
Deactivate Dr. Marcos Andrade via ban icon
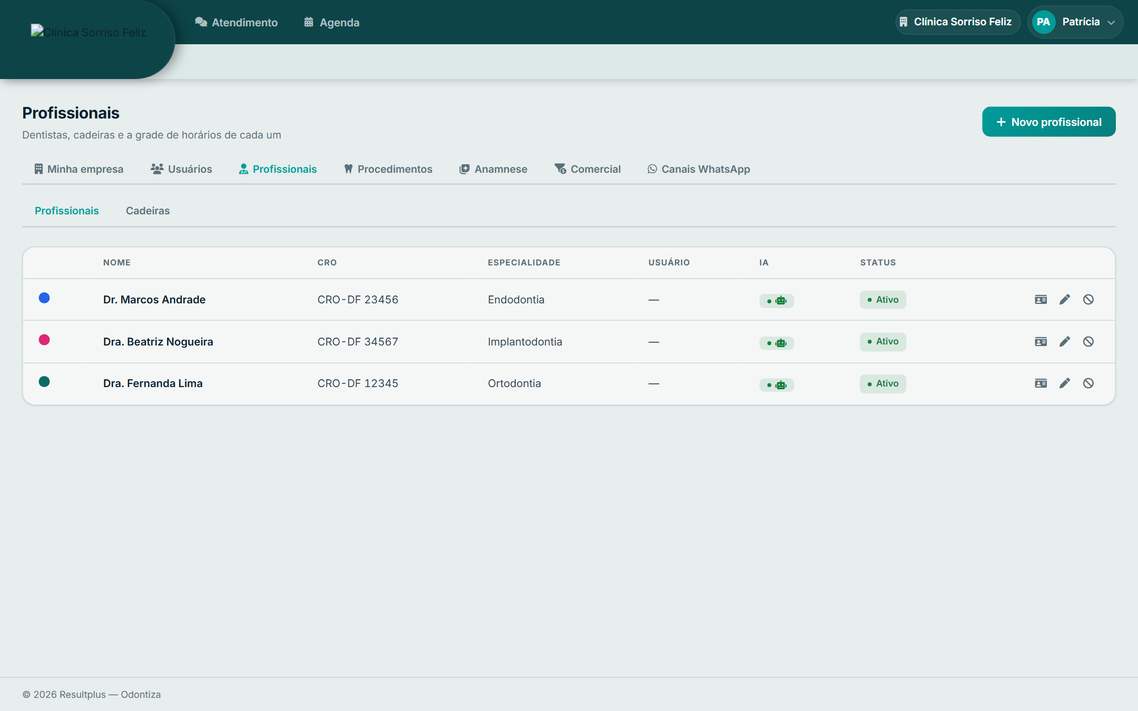point(1088,300)
